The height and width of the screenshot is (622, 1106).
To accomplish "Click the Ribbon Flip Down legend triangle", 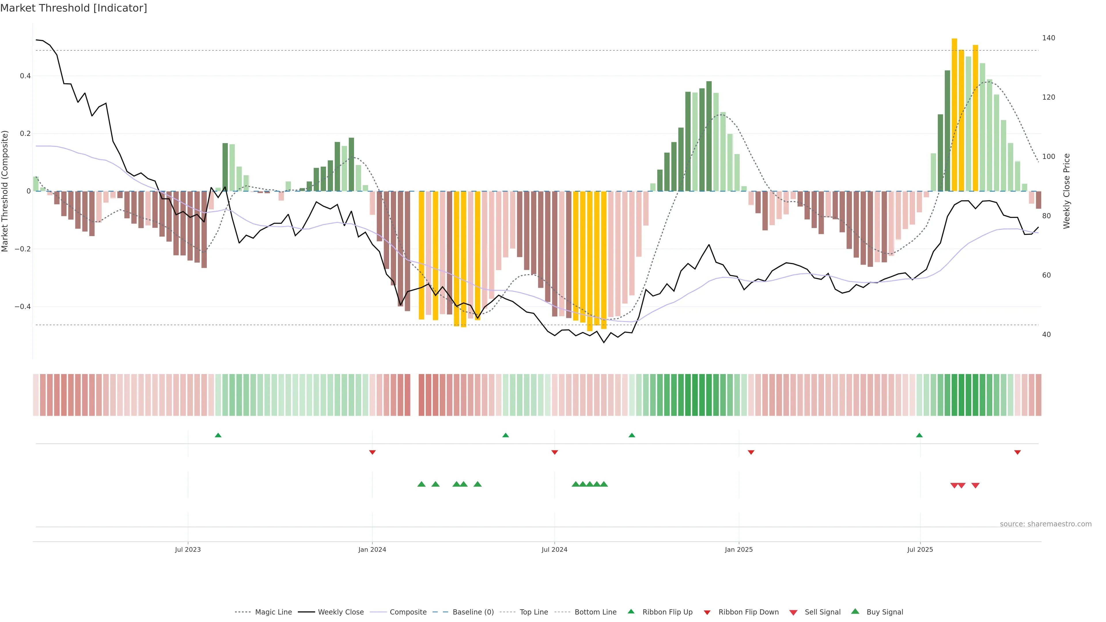I will coord(707,612).
